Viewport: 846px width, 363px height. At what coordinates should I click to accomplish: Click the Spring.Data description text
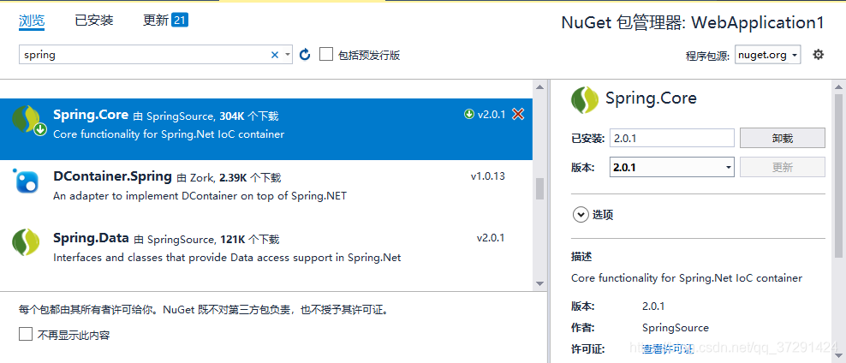pyautogui.click(x=227, y=258)
